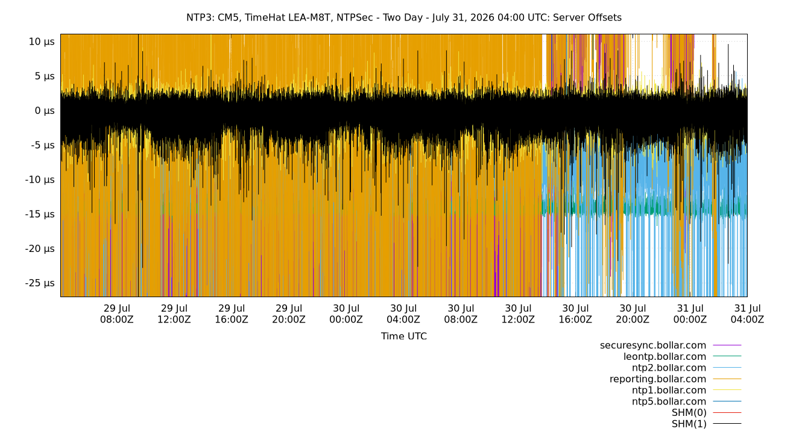808x434 pixels.
Task: Select the 0 µs y-axis label
Action: [x=45, y=110]
